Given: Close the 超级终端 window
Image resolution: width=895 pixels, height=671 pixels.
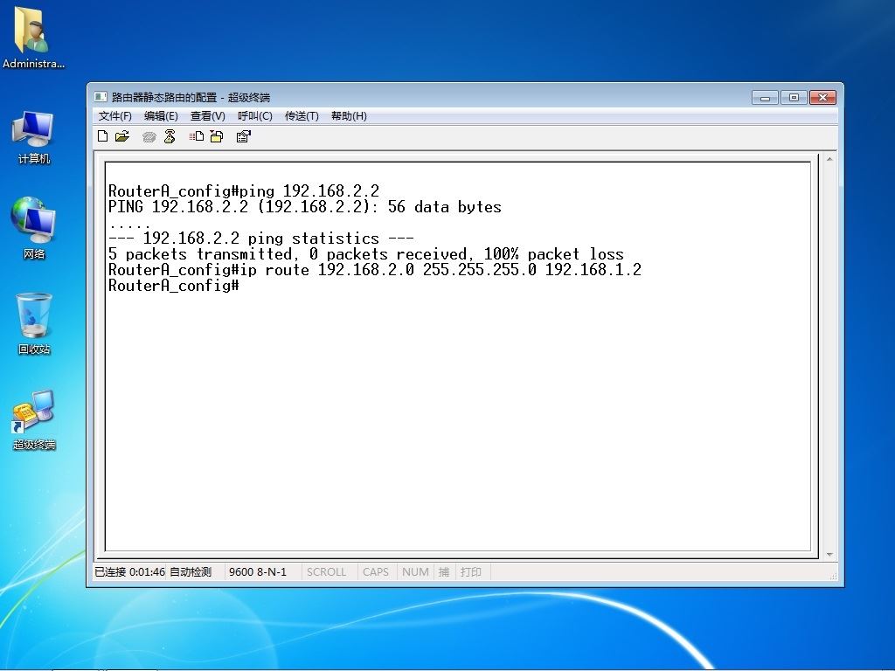Looking at the screenshot, I should click(822, 98).
